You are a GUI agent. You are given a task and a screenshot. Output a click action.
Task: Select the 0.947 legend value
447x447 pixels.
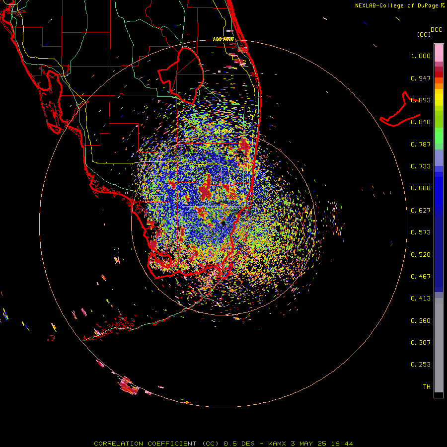421,78
